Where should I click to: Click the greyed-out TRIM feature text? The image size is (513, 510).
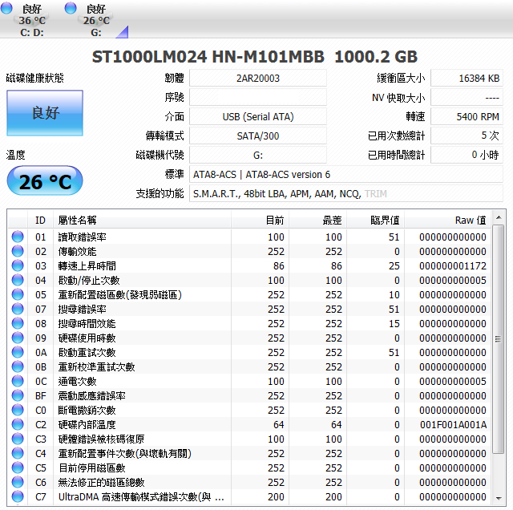click(376, 194)
